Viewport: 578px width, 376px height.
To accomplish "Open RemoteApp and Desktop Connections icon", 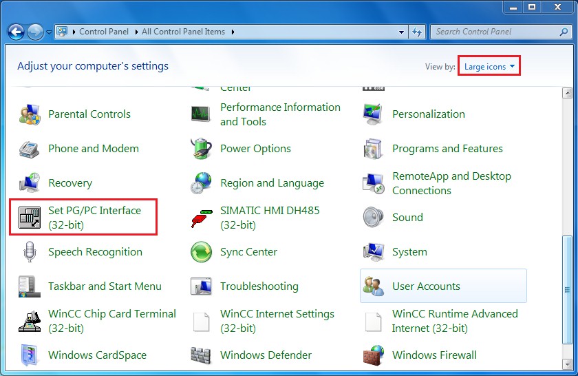I will point(374,183).
